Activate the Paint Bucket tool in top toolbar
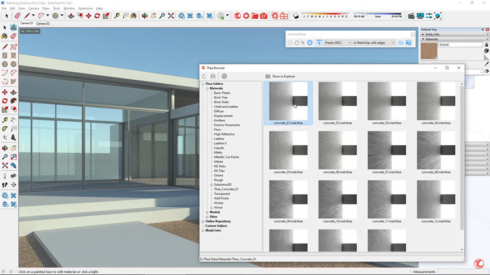 (x=134, y=15)
